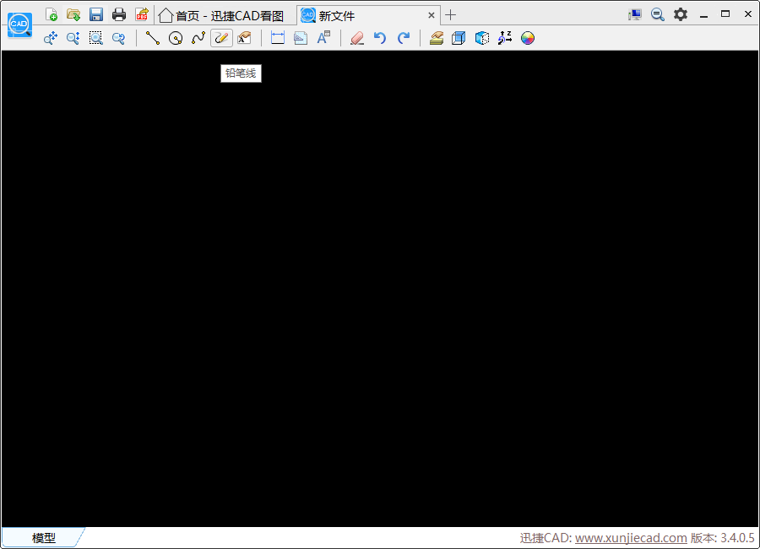This screenshot has height=549, width=760.
Task: Open the color wheel picker
Action: tap(528, 38)
